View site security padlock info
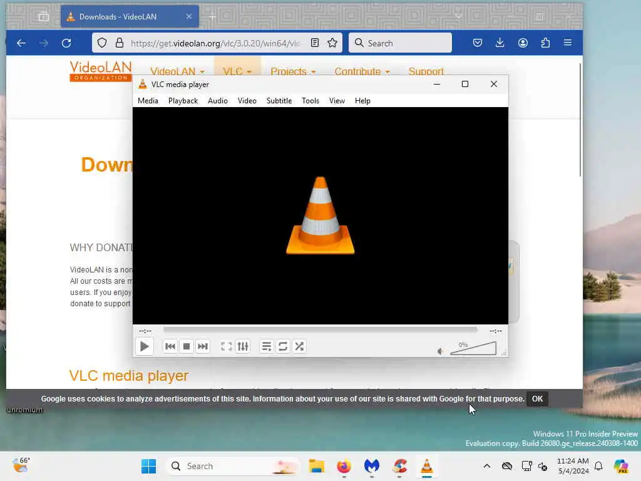Viewport: 641px width, 481px height. (x=120, y=43)
